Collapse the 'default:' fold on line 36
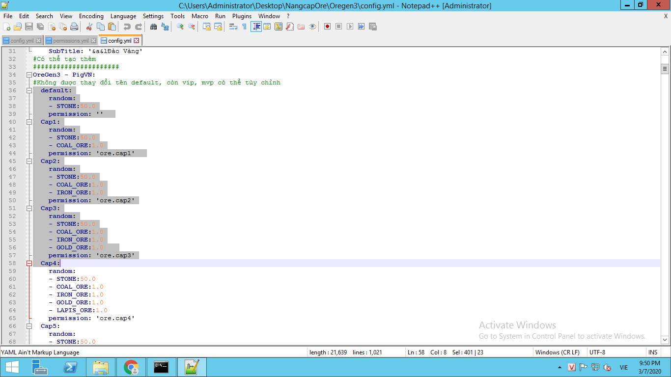 click(x=29, y=90)
